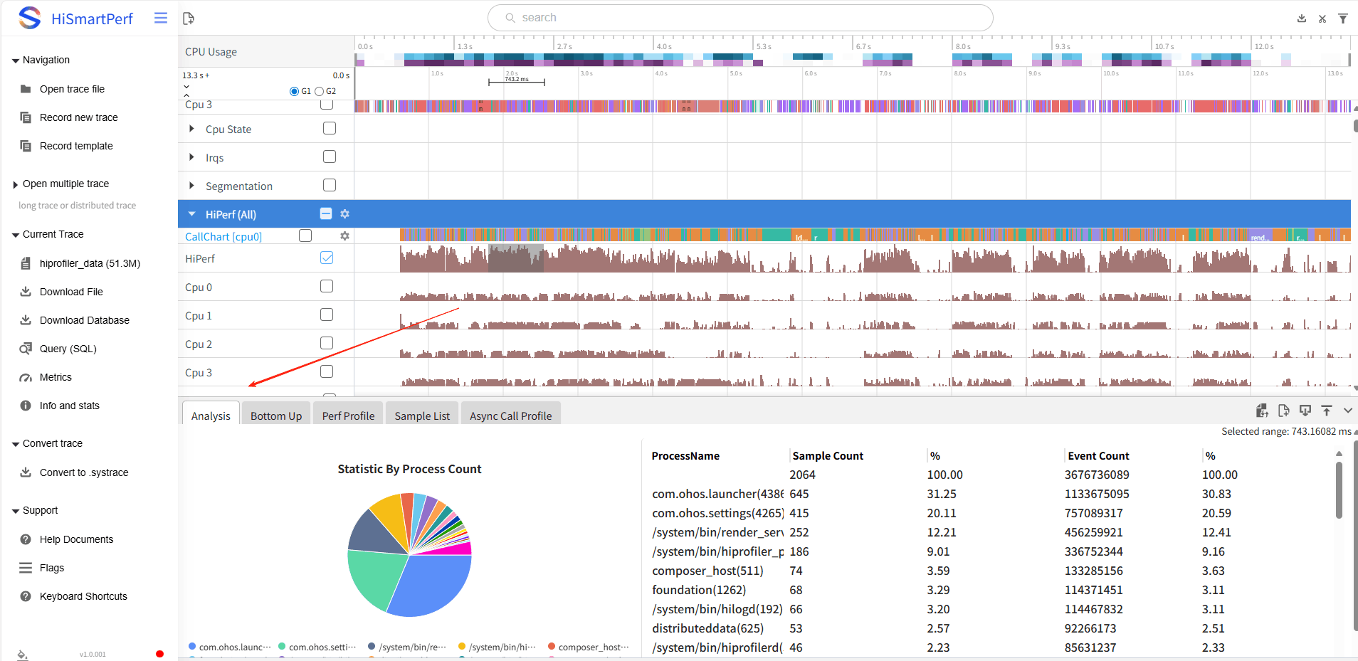This screenshot has width=1358, height=661.
Task: Click the Sample Count column header
Action: (x=828, y=456)
